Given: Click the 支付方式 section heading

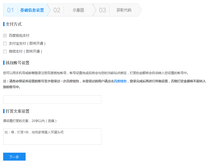Looking at the screenshot, I should pyautogui.click(x=13, y=24).
